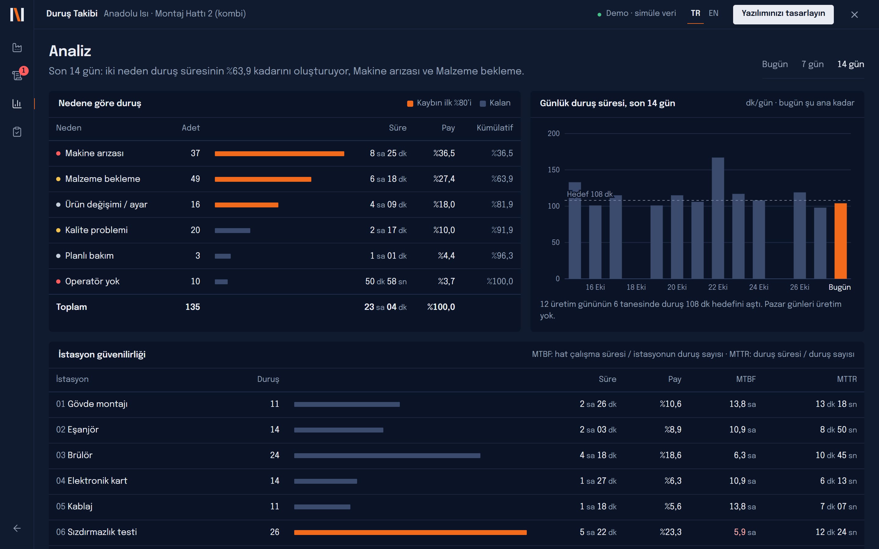The height and width of the screenshot is (549, 879).
Task: Click the tallest 22 Eki chart bar
Action: [x=718, y=218]
